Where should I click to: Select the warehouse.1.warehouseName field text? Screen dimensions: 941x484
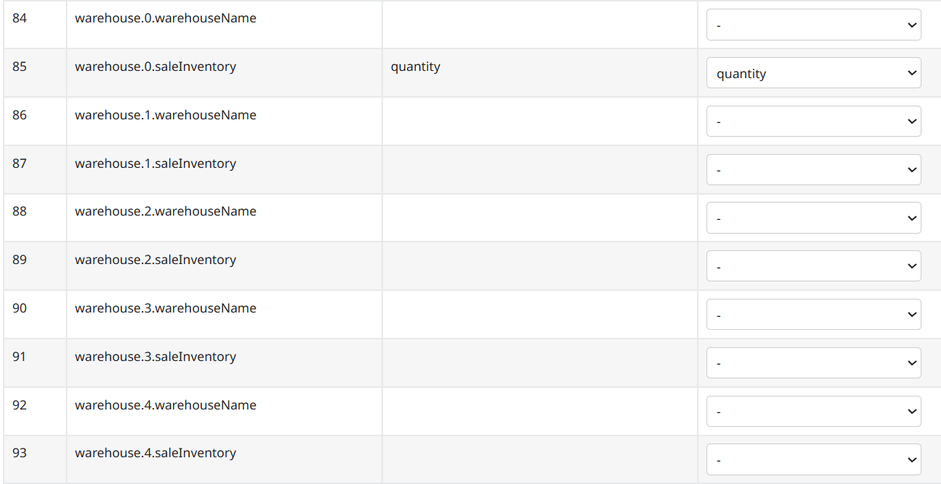pyautogui.click(x=166, y=115)
